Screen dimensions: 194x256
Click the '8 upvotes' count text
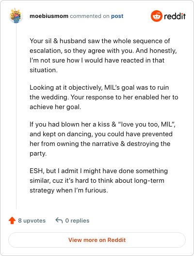pyautogui.click(x=32, y=221)
